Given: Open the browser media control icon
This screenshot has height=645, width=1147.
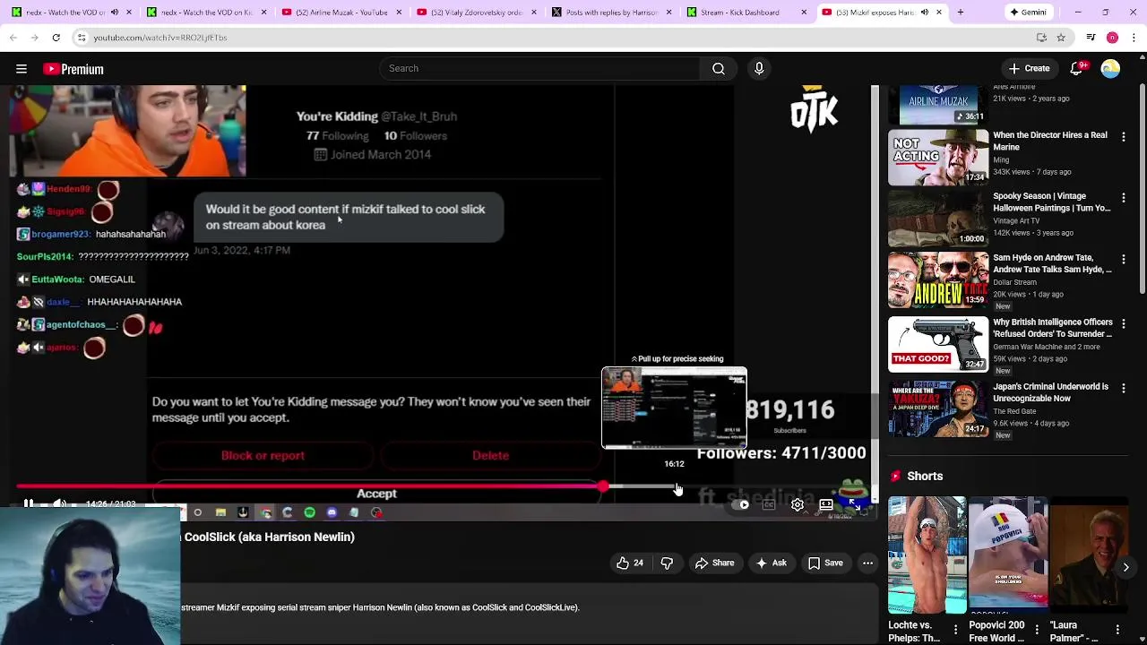Looking at the screenshot, I should [1091, 38].
